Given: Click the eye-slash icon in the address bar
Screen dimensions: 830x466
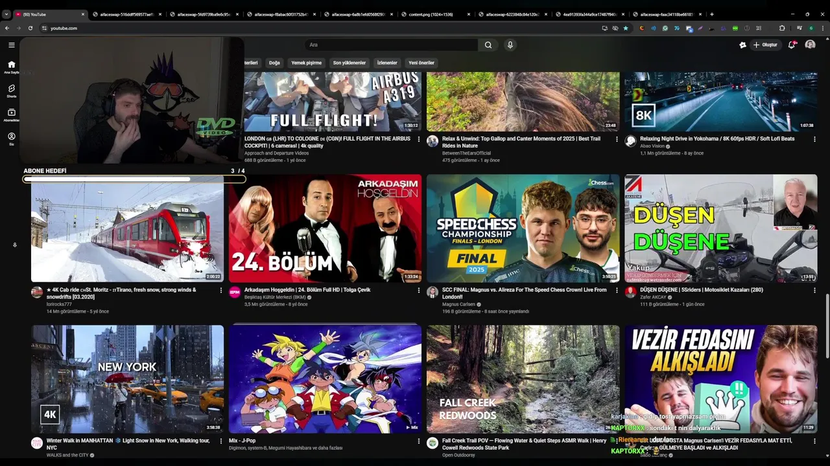Looking at the screenshot, I should (615, 28).
